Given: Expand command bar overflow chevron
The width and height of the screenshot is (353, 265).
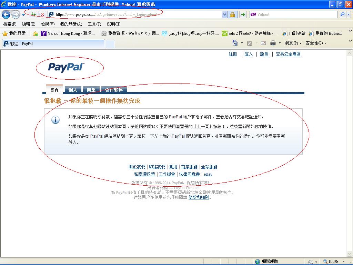Looking at the screenshot, I should click(x=350, y=41).
